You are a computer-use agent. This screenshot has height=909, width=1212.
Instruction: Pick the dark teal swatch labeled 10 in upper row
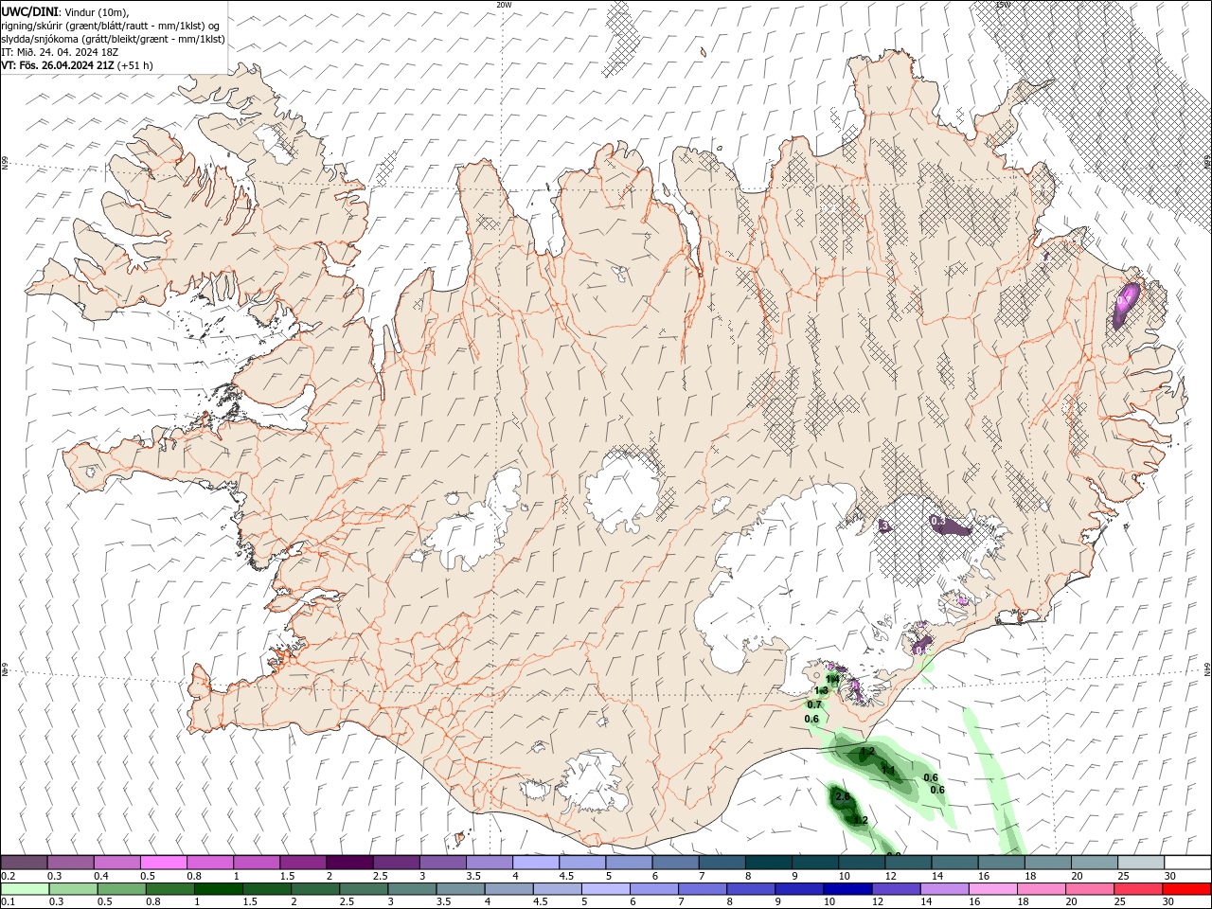click(x=860, y=863)
